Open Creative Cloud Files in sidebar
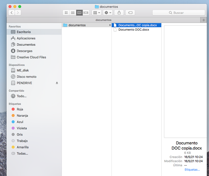 pyautogui.click(x=31, y=57)
